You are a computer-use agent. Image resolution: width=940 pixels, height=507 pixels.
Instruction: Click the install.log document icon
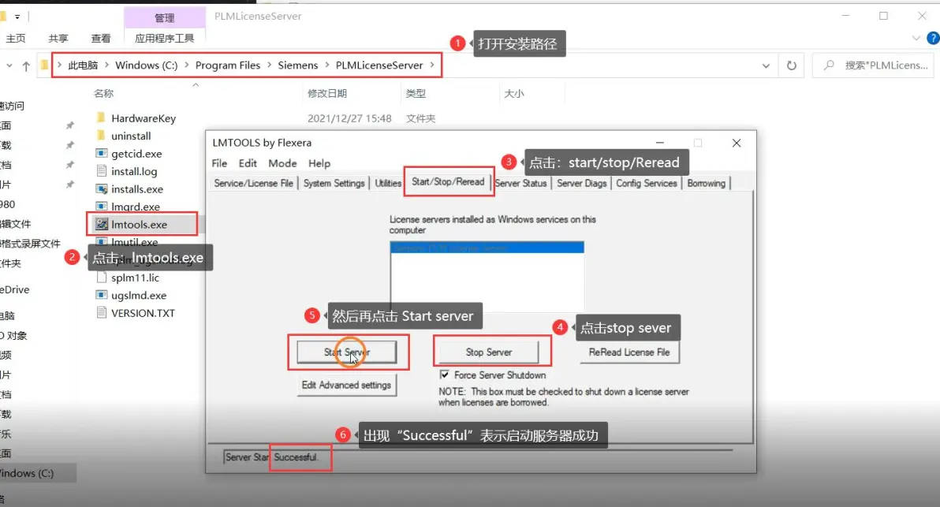click(101, 171)
